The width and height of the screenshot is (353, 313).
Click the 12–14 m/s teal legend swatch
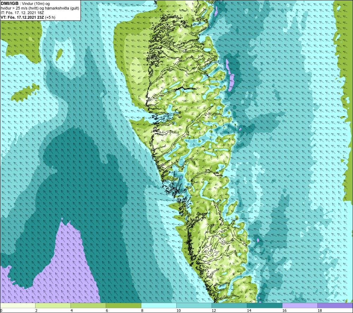coord(229,305)
